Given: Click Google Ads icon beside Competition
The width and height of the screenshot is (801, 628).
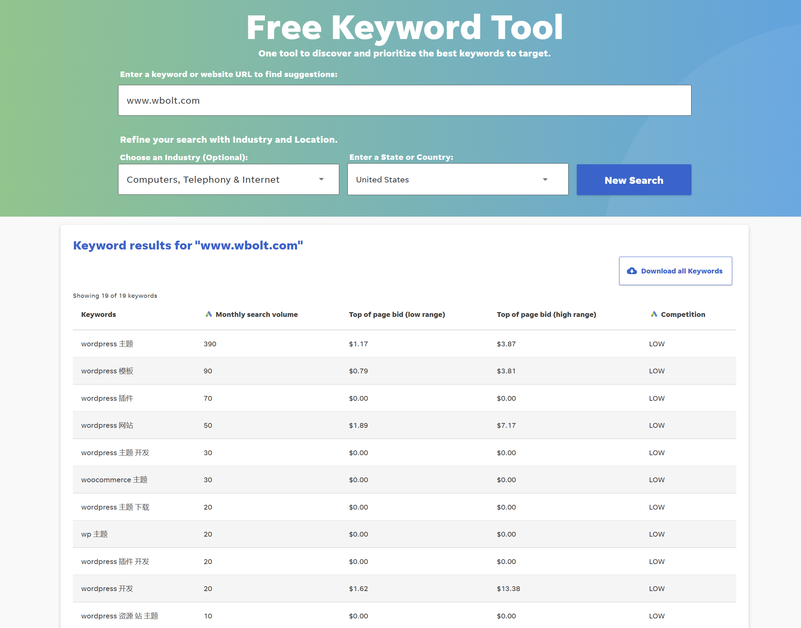Looking at the screenshot, I should pos(653,315).
